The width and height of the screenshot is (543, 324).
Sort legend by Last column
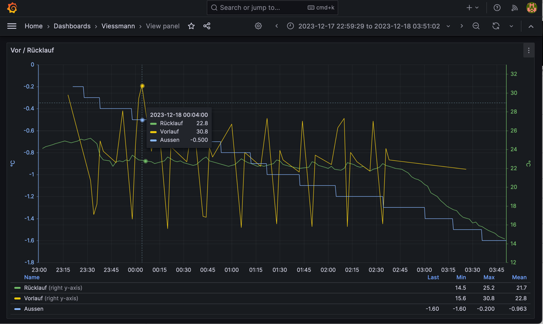pos(433,277)
